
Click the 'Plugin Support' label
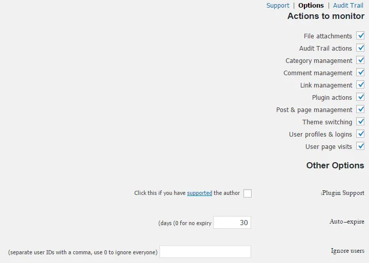click(x=342, y=193)
